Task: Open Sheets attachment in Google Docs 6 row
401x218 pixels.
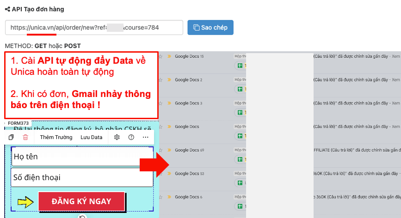Action: click(x=240, y=206)
